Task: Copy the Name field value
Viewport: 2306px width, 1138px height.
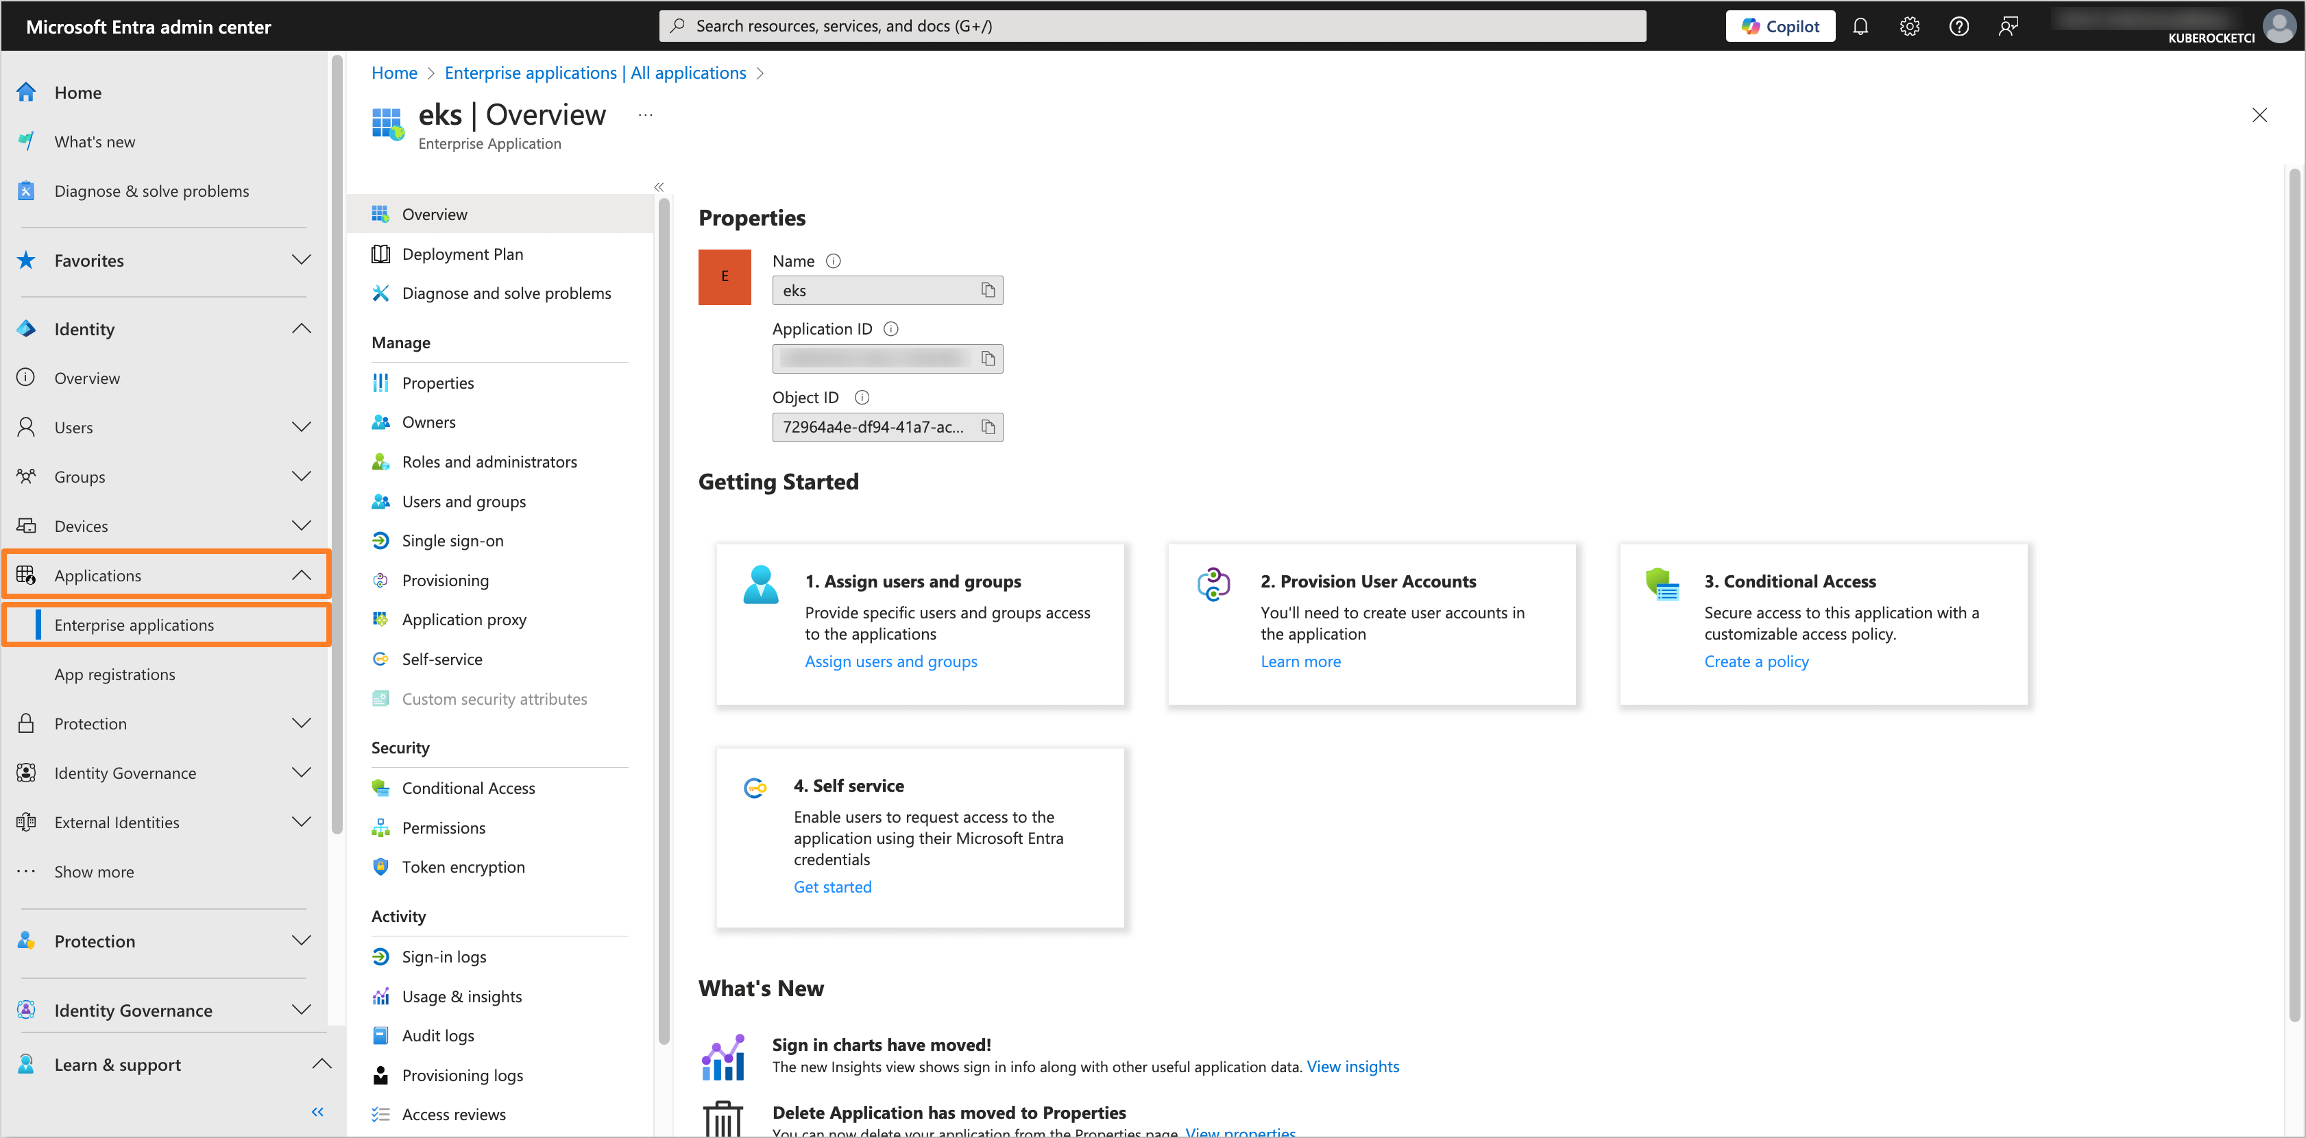Action: point(988,289)
